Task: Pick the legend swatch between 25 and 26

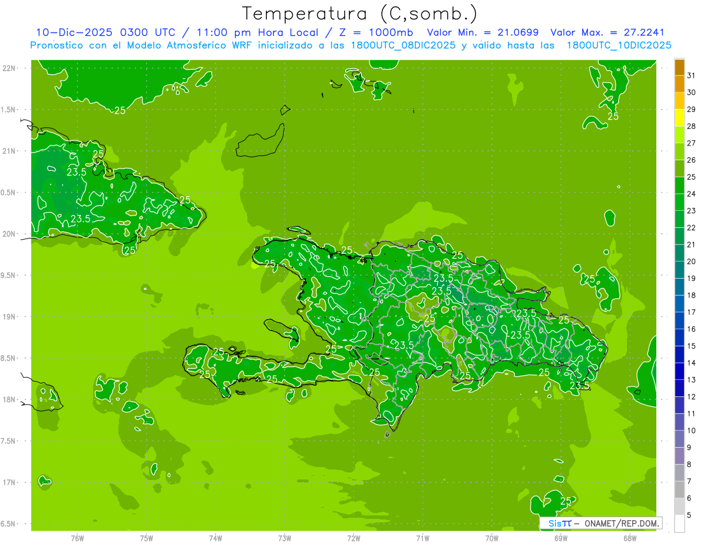Action: click(x=679, y=168)
